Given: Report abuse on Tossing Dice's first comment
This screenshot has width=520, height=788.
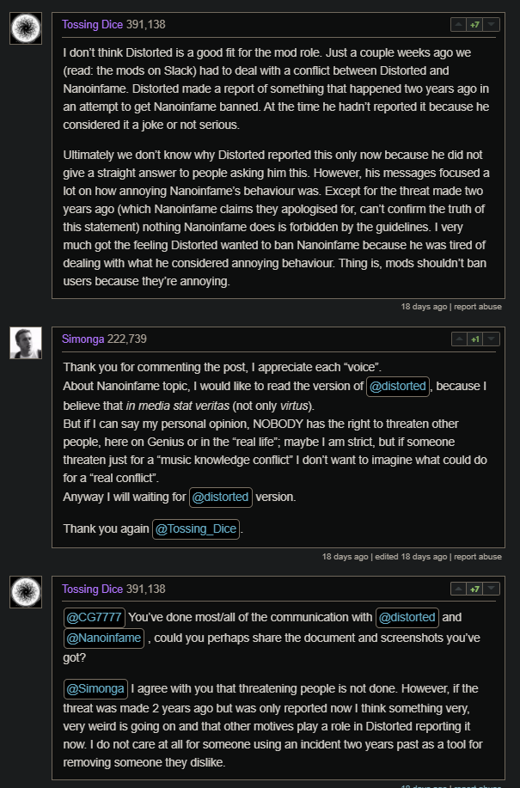Looking at the screenshot, I should 478,307.
